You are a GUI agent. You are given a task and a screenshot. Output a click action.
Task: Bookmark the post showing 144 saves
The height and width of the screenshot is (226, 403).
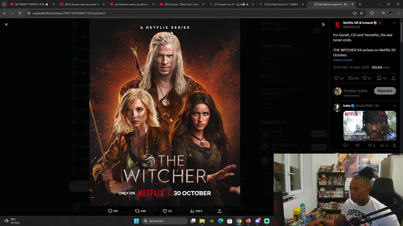379,78
